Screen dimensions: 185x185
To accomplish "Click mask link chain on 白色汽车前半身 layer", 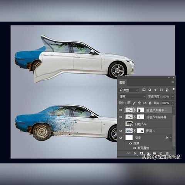I will pyautogui.click(x=135, y=117).
